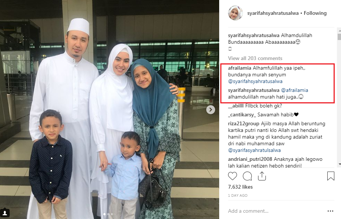
Task: Open the _cantikarsy_ commenter profile
Action: pos(243,115)
